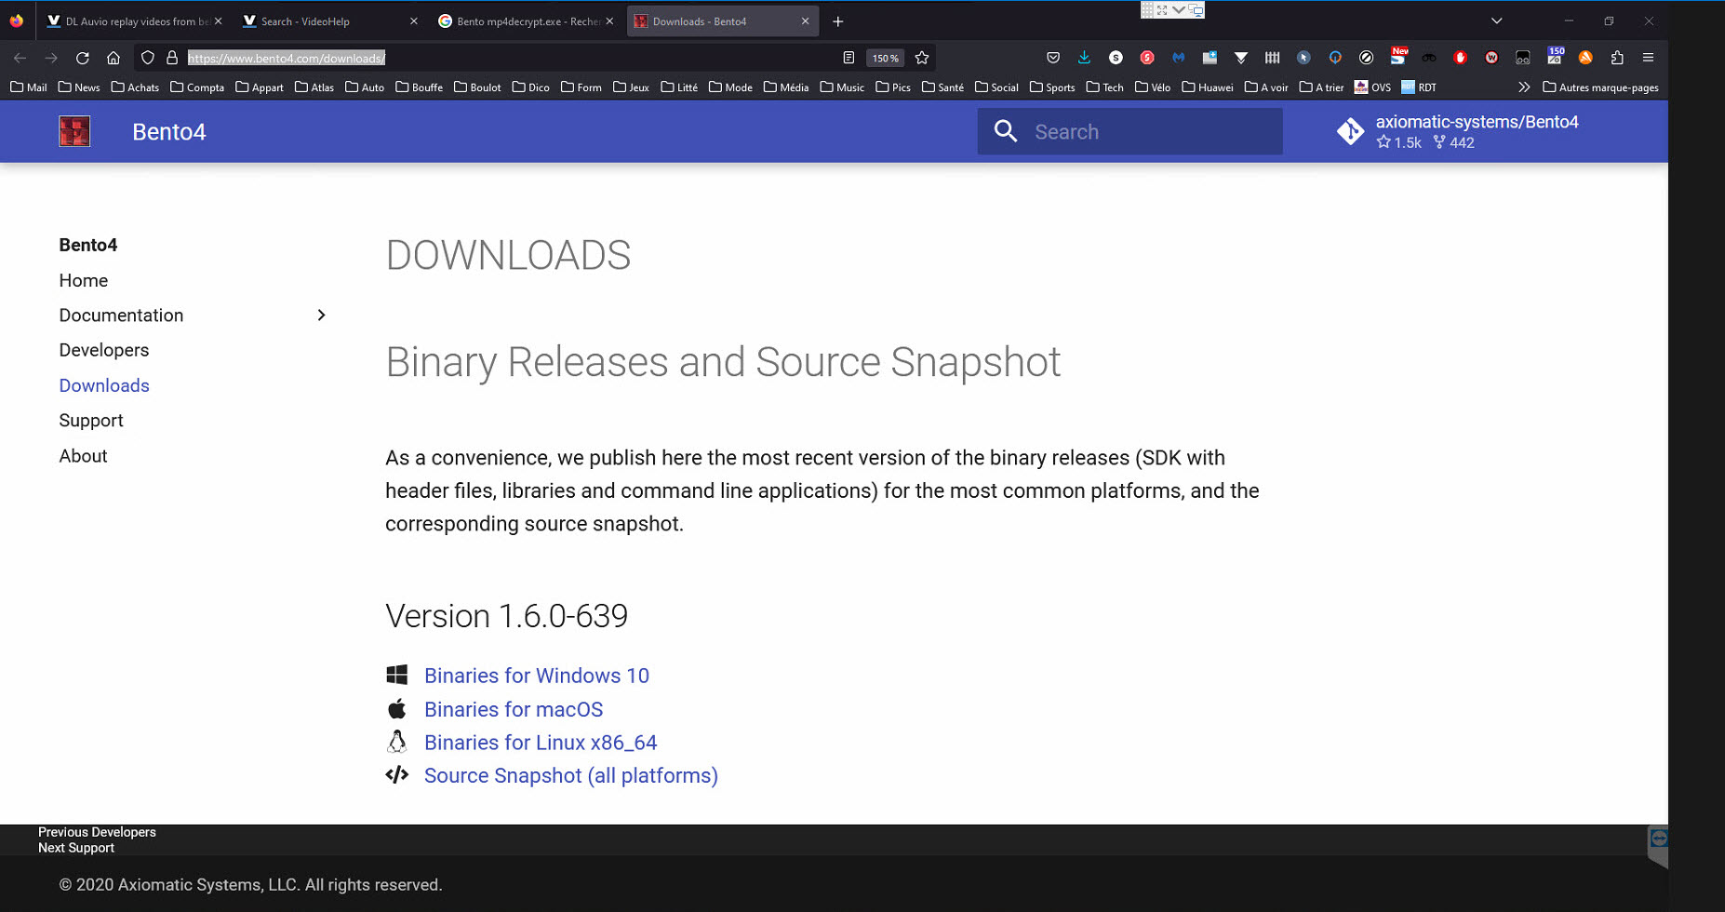Screen dimensions: 1725x912
Task: Open the RDT bookmark
Action: (x=1419, y=87)
